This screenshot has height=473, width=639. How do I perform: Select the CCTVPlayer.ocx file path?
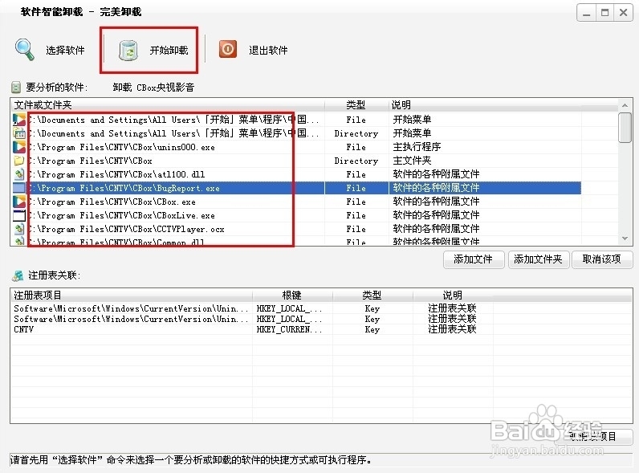click(126, 229)
